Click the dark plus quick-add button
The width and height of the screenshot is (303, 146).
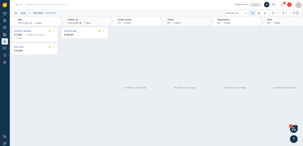267,5
